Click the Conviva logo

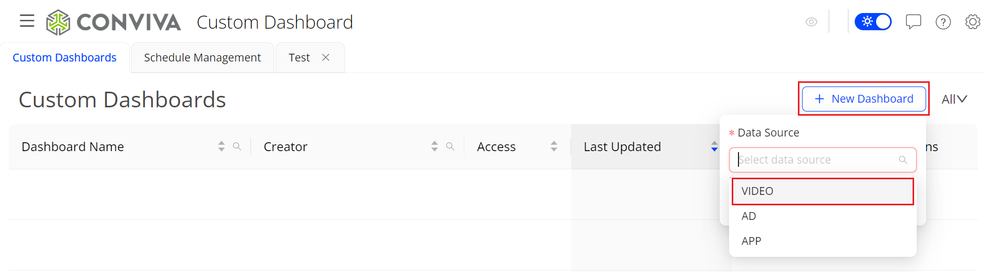coord(114,22)
